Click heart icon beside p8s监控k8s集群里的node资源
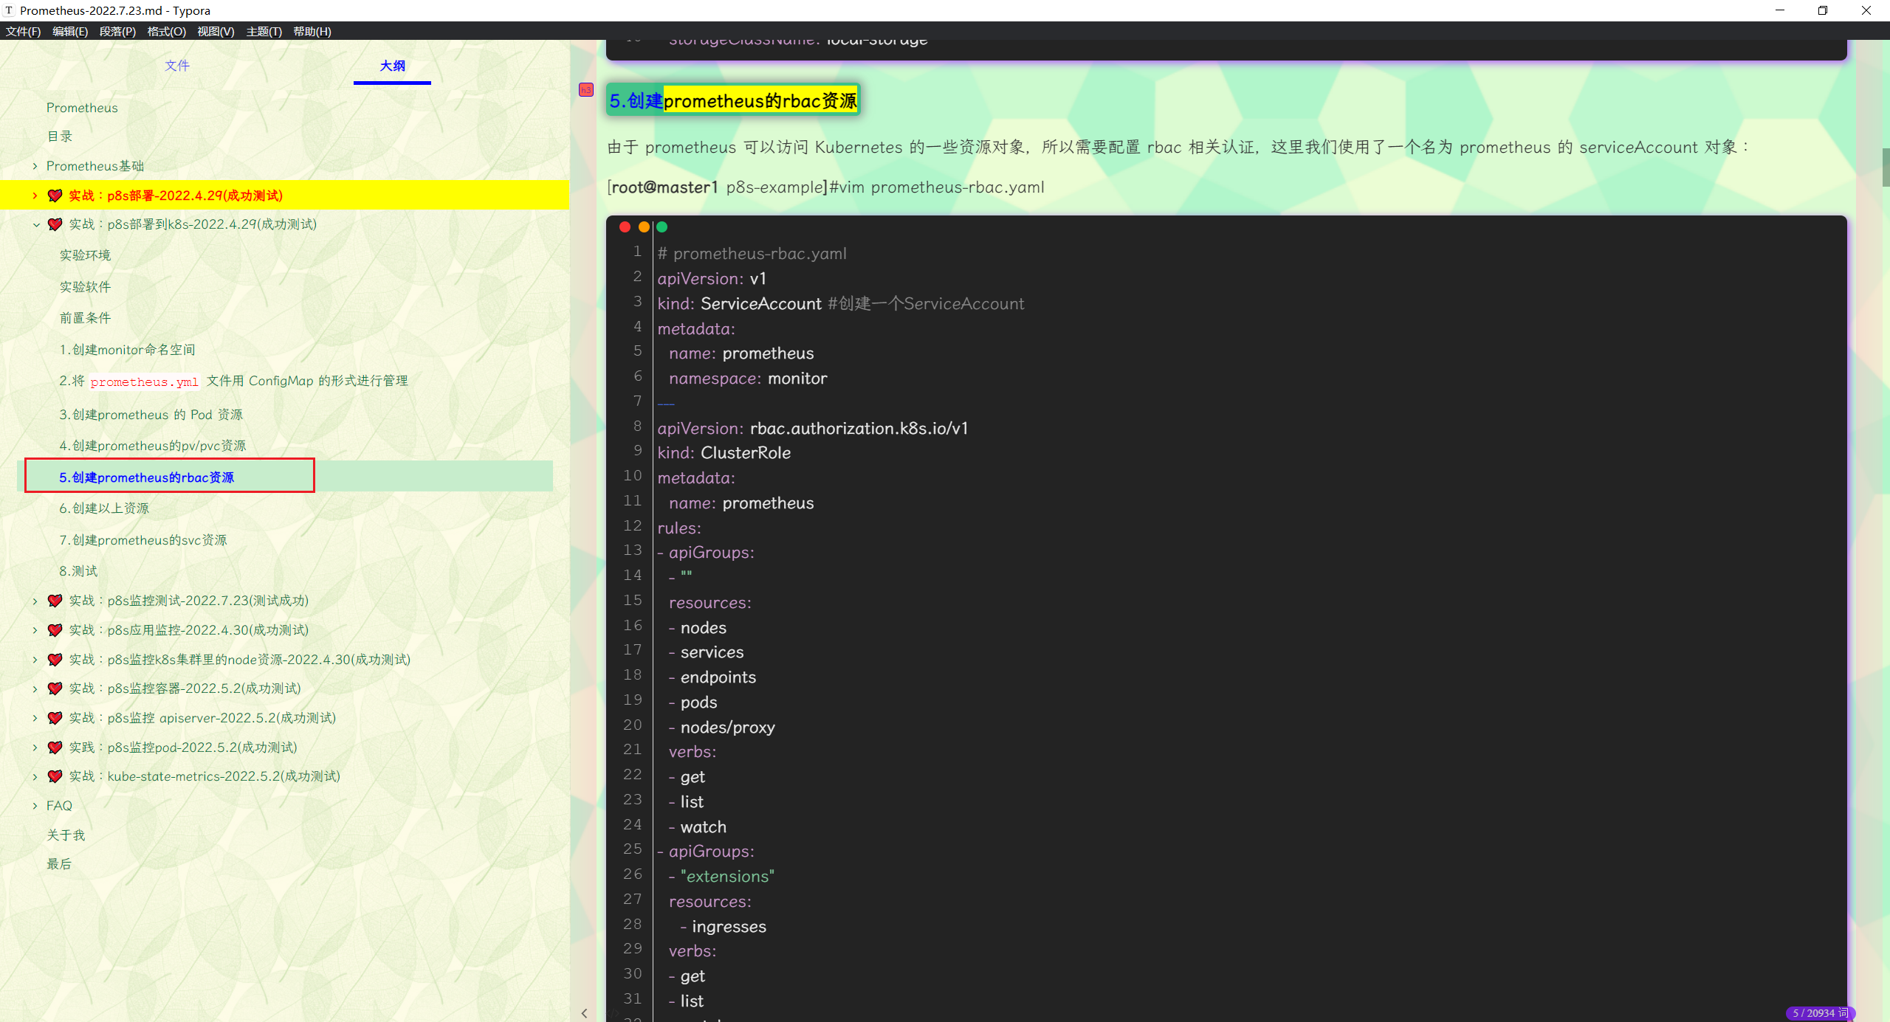Image resolution: width=1890 pixels, height=1022 pixels. (55, 660)
